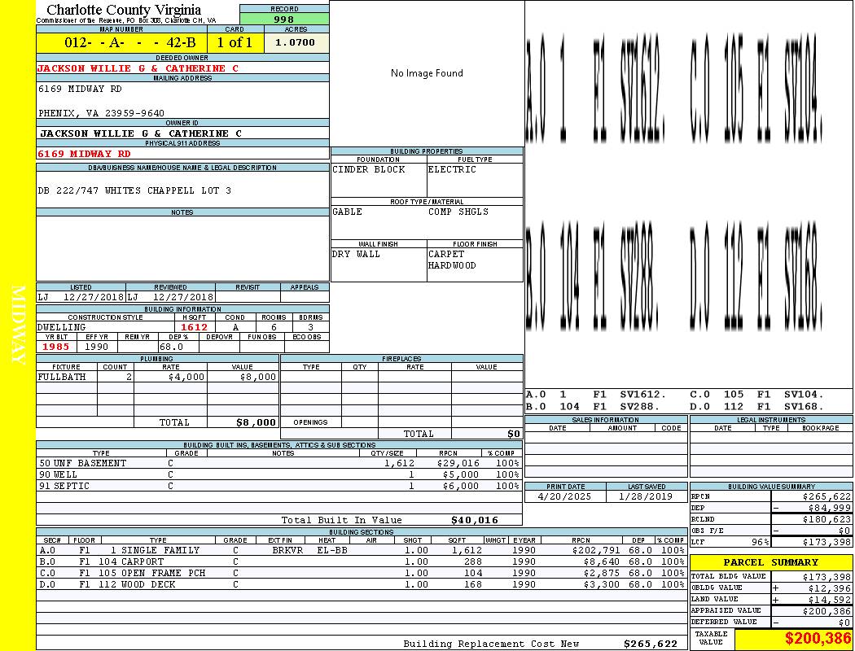The image size is (855, 651).
Task: Click the print date 4/20/2025
Action: click(564, 497)
